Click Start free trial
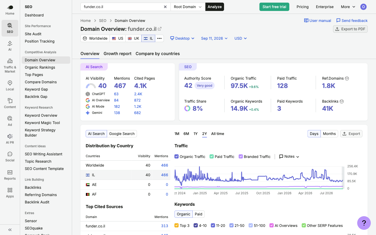This screenshot has width=376, height=235. (274, 7)
